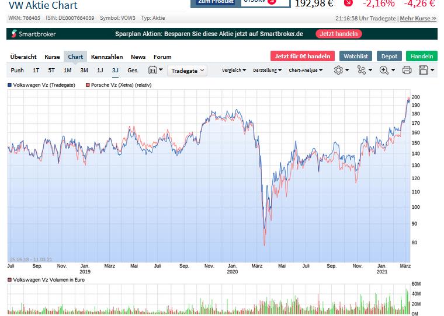Viewport: 444px width, 316px height.
Task: Follow the Mehr Kurse link
Action: (418, 19)
